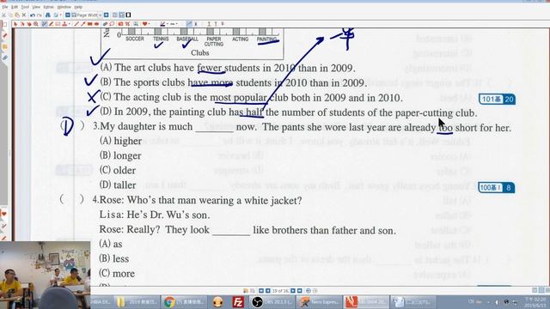
Task: Expand the heart favorites dropdown arrow
Action: point(150,24)
